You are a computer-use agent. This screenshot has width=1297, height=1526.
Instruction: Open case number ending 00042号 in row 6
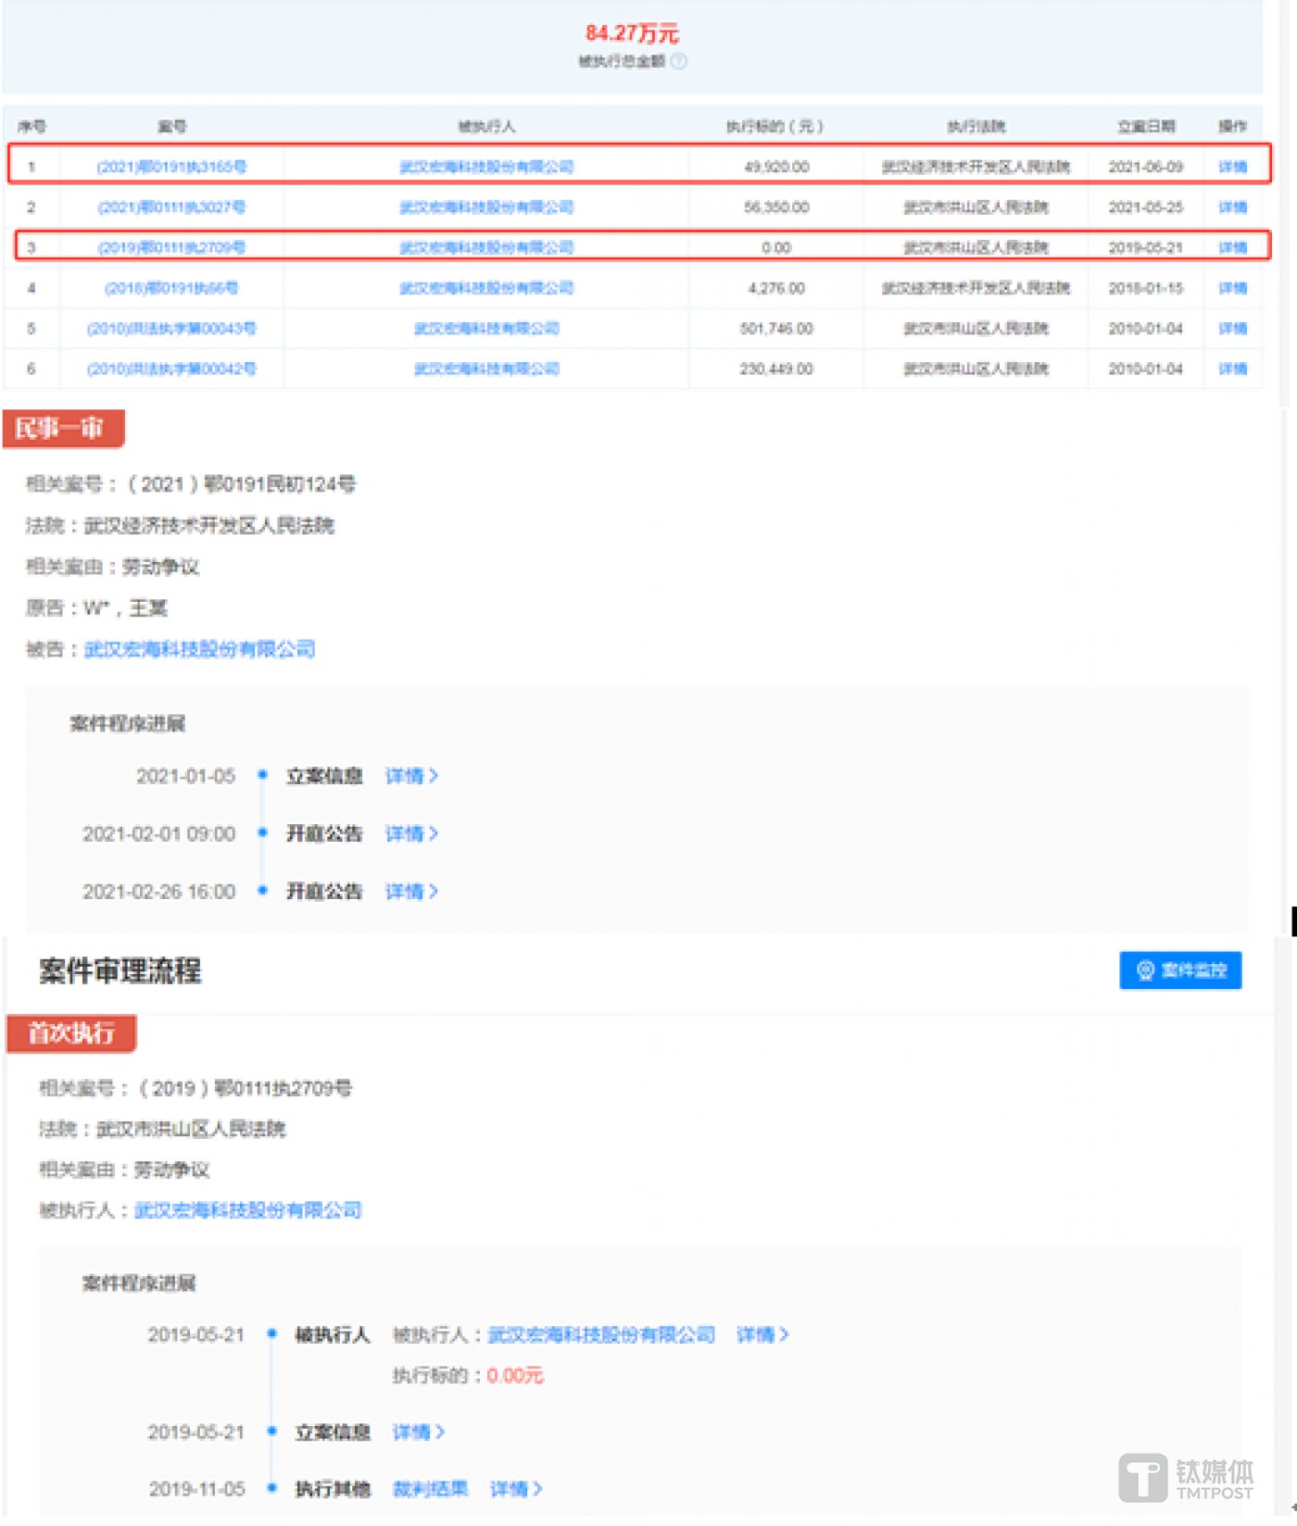[171, 369]
